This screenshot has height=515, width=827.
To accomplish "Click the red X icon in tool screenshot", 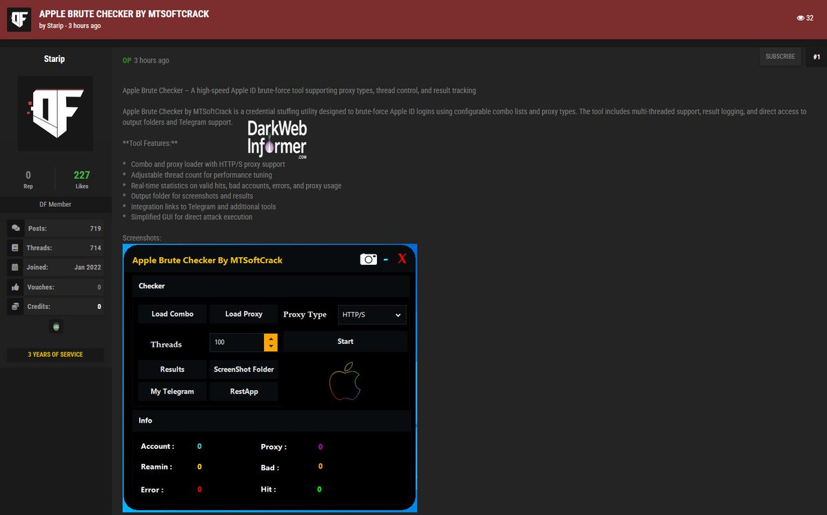I will 402,259.
